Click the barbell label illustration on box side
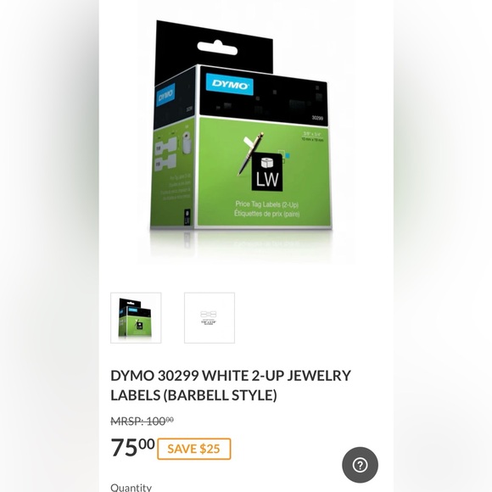 [x=165, y=154]
